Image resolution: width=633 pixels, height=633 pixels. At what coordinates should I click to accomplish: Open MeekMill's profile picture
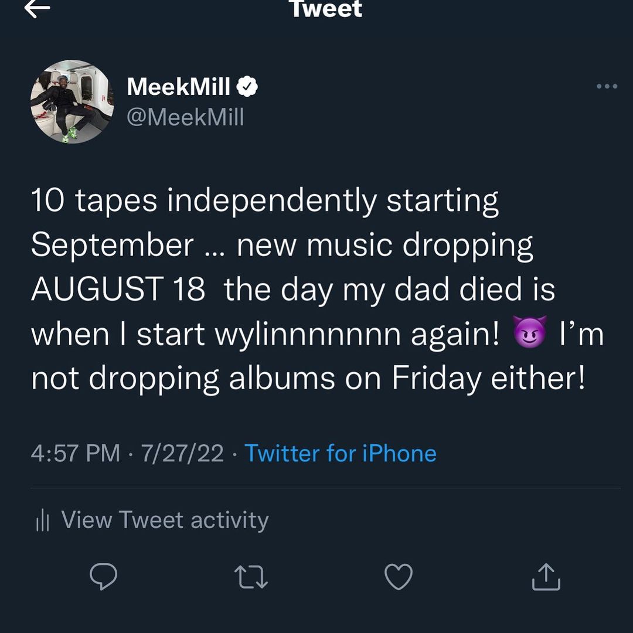coord(72,102)
